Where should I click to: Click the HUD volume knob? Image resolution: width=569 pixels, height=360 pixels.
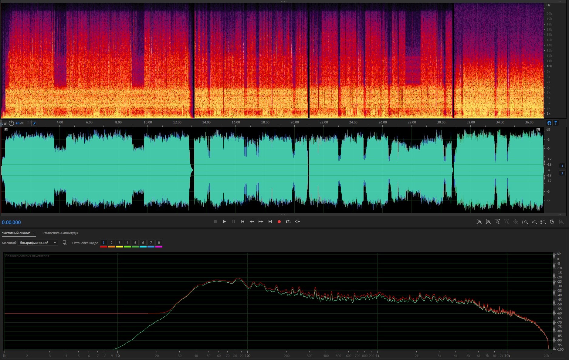point(11,123)
